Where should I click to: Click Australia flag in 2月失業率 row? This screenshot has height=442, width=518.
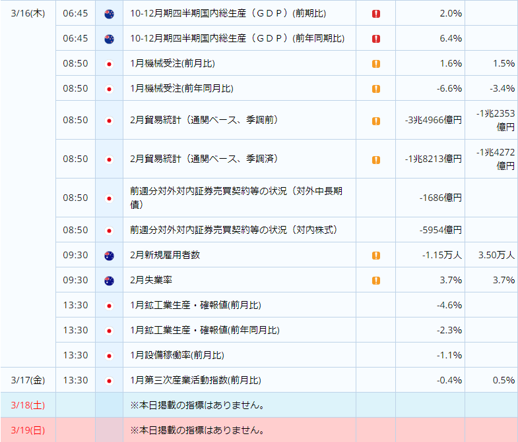109,281
